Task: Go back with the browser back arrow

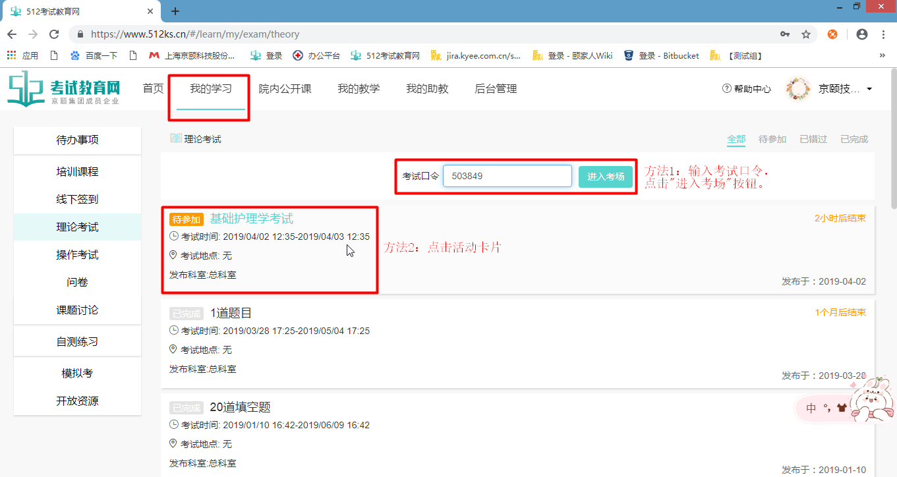Action: (12, 34)
